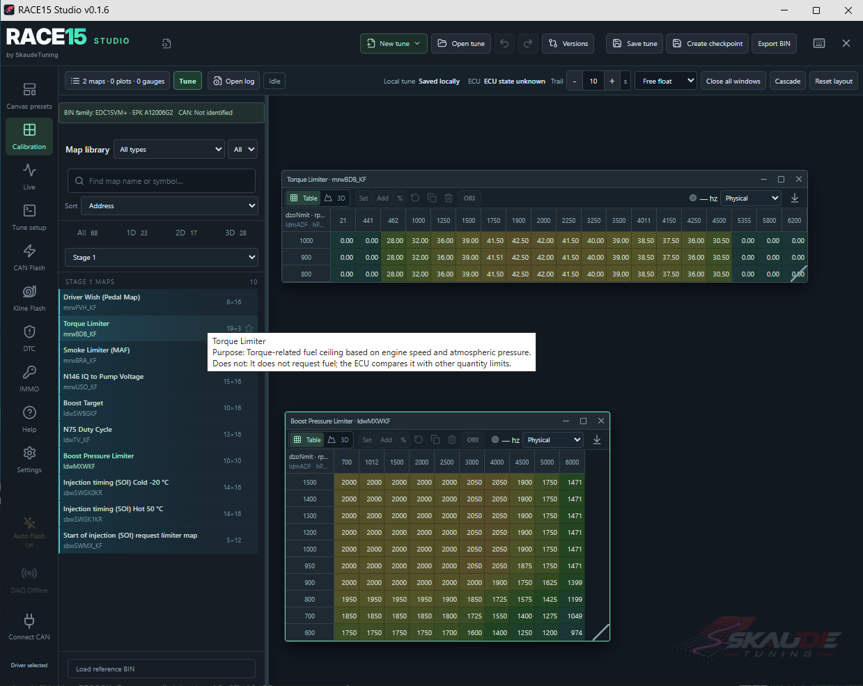Click Create checkpoint button
The image size is (863, 686).
[708, 43]
